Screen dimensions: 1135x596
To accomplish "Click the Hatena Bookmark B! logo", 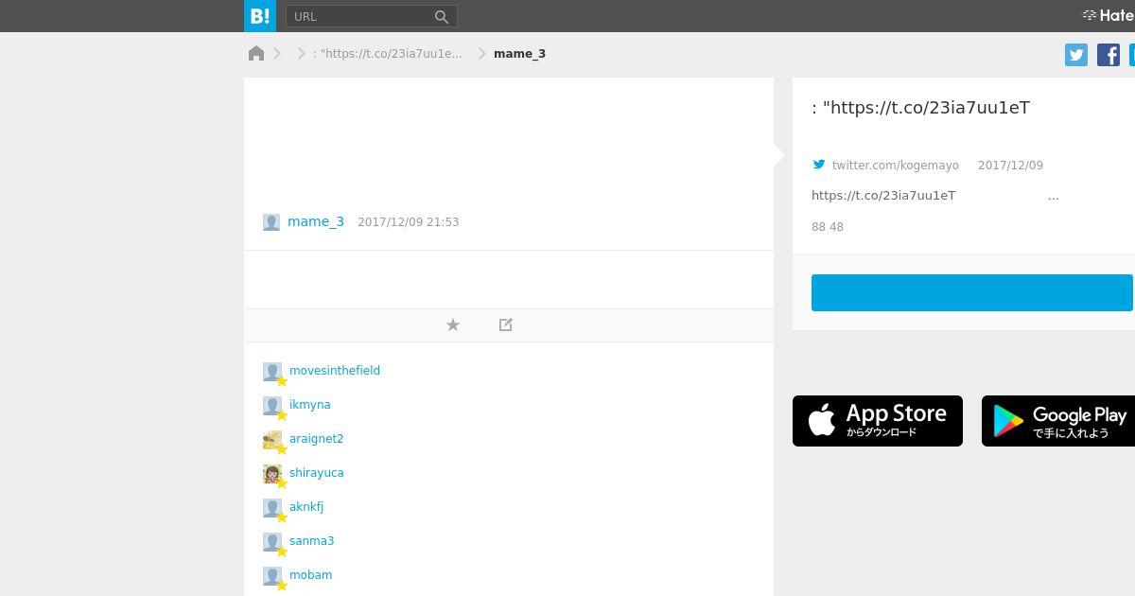I will pos(260,16).
